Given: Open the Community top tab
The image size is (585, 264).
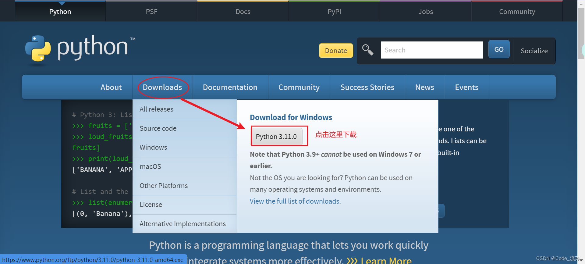Looking at the screenshot, I should [x=517, y=12].
